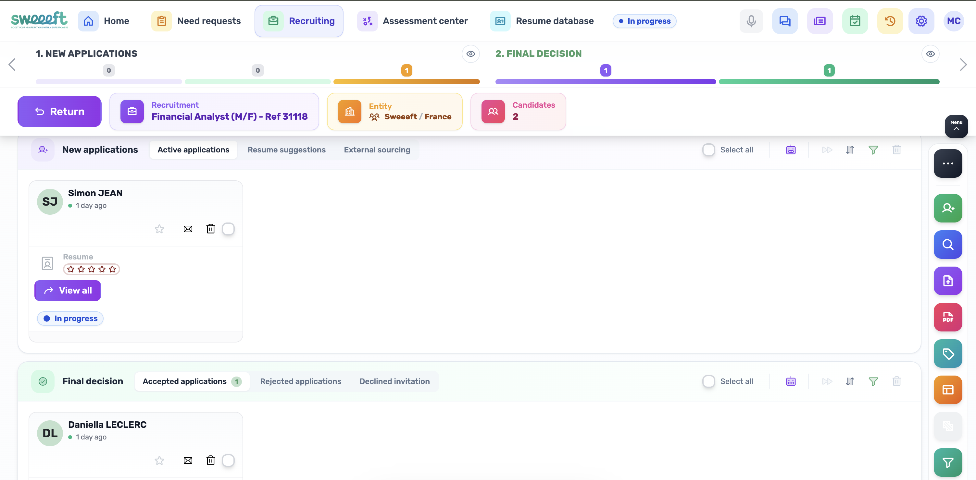
Task: Click the Return button
Action: pos(59,111)
